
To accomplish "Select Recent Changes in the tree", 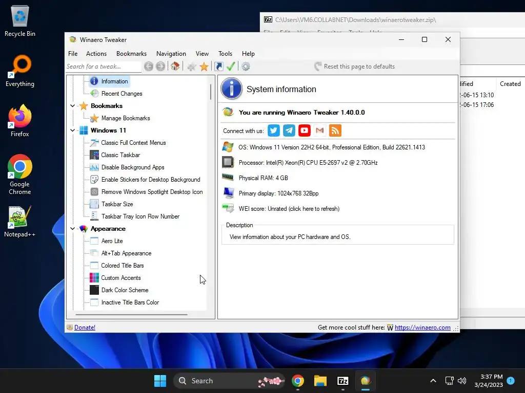I will click(x=122, y=94).
